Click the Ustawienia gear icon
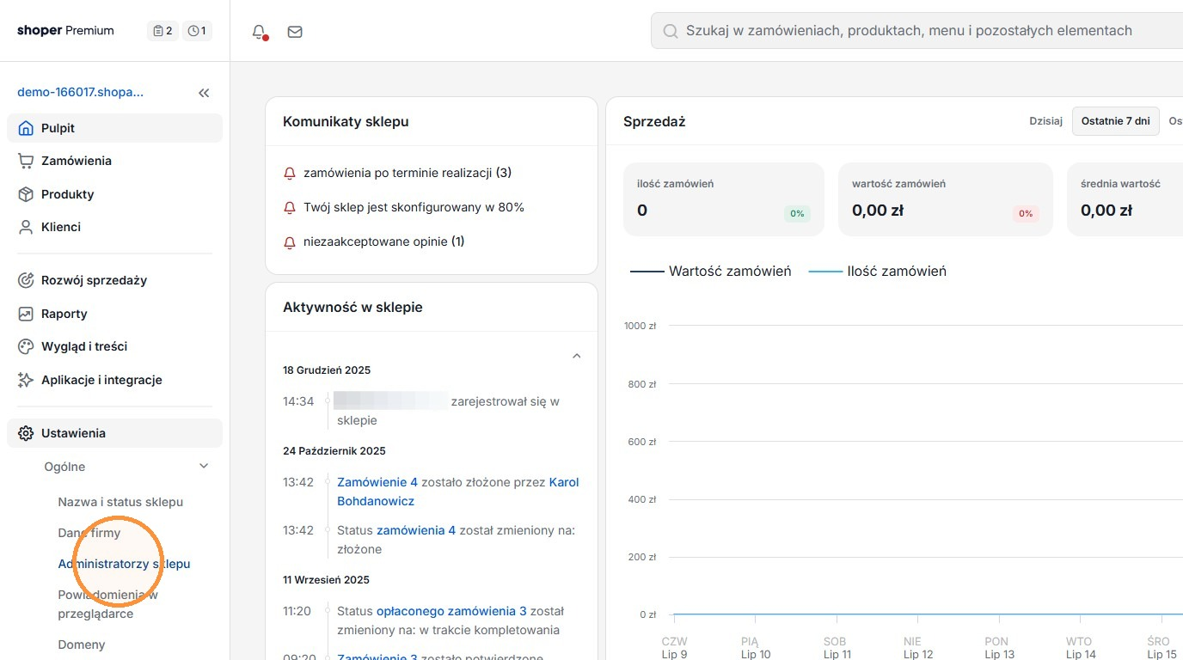This screenshot has height=660, width=1183. (26, 433)
